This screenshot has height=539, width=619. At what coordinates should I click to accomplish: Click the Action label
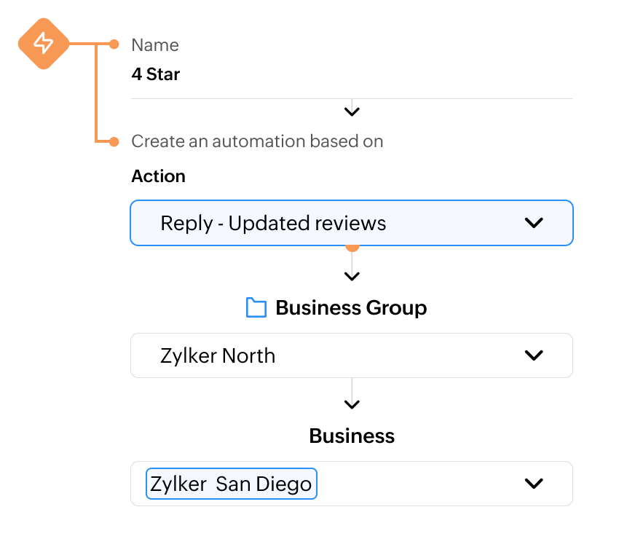click(x=158, y=176)
